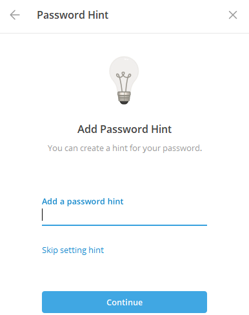249x315 pixels.
Task: Choose "Skip setting hint" option
Action: tap(73, 250)
